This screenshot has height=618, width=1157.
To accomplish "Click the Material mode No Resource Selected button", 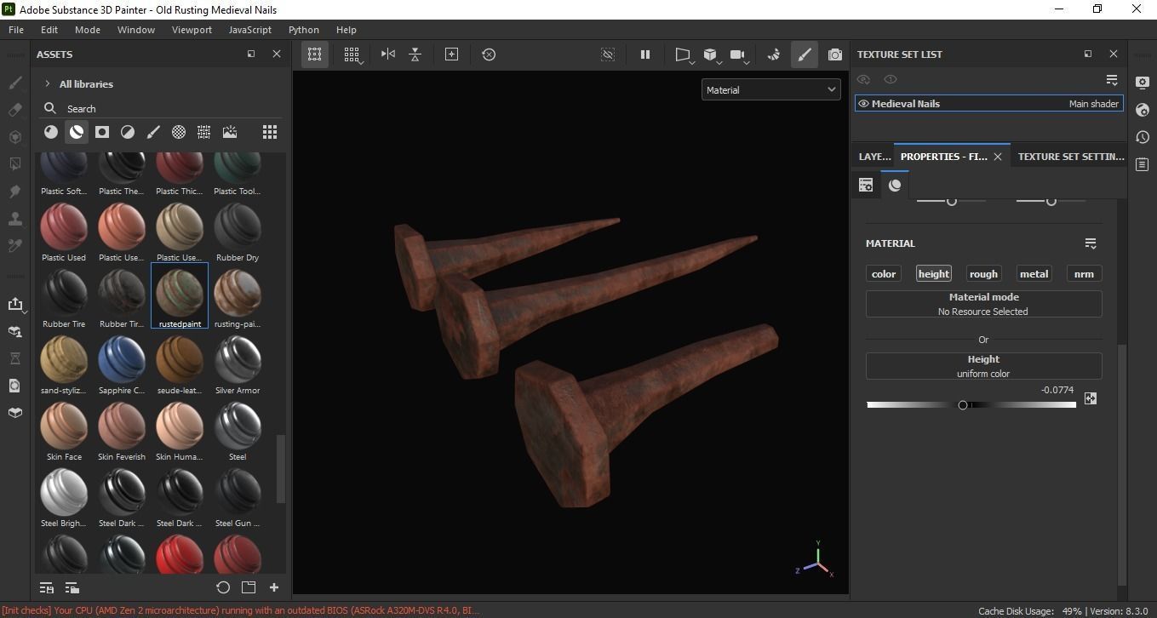I will [x=983, y=304].
